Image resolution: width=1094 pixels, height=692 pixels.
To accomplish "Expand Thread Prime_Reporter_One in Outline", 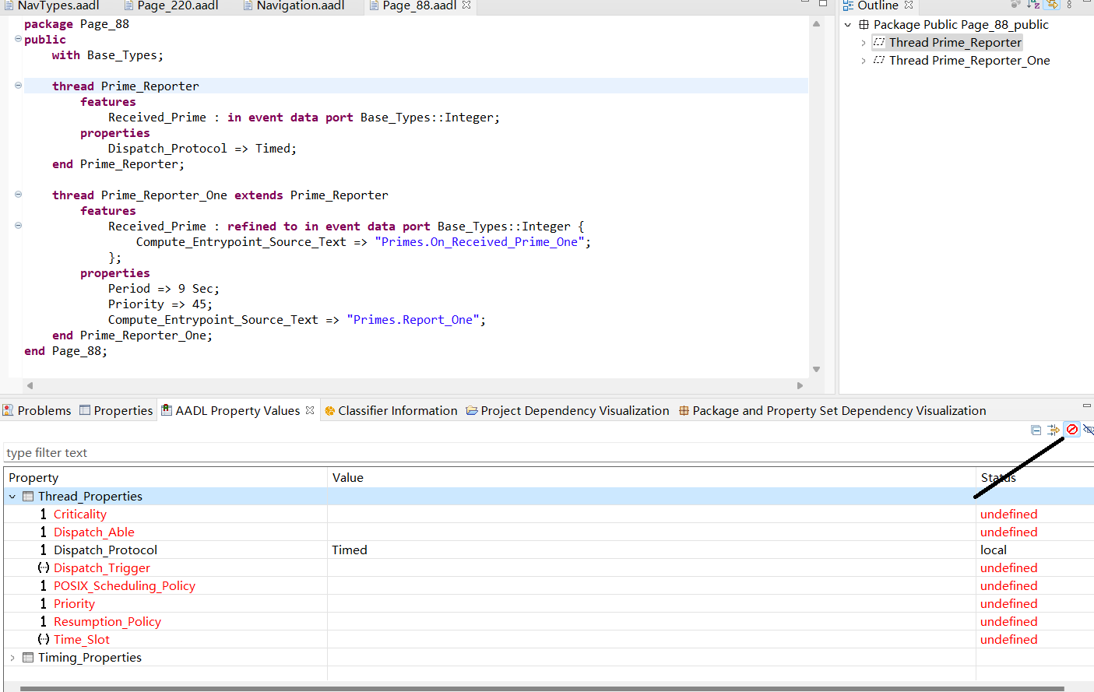I will pyautogui.click(x=863, y=61).
